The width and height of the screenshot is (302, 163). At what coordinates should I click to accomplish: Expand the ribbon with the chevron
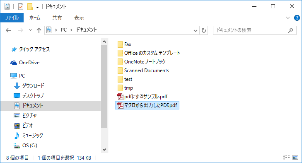[288, 18]
